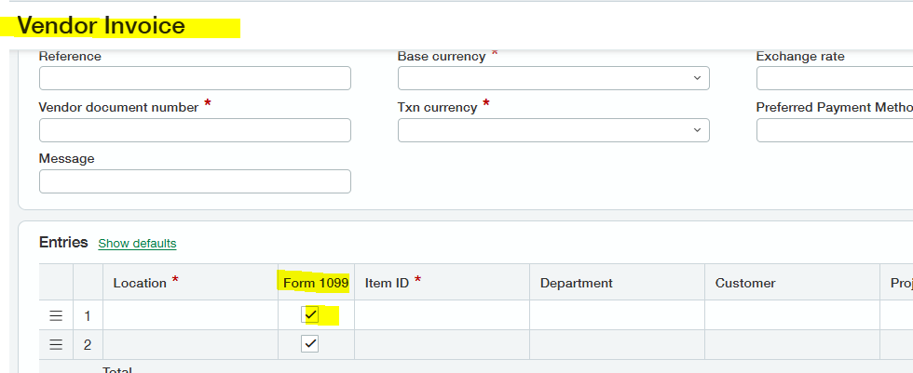Click the Location cell in row 2
Screen dimensions: 913x373
(190, 345)
